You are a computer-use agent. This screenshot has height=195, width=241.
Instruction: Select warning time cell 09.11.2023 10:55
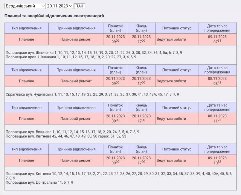[x=217, y=160]
